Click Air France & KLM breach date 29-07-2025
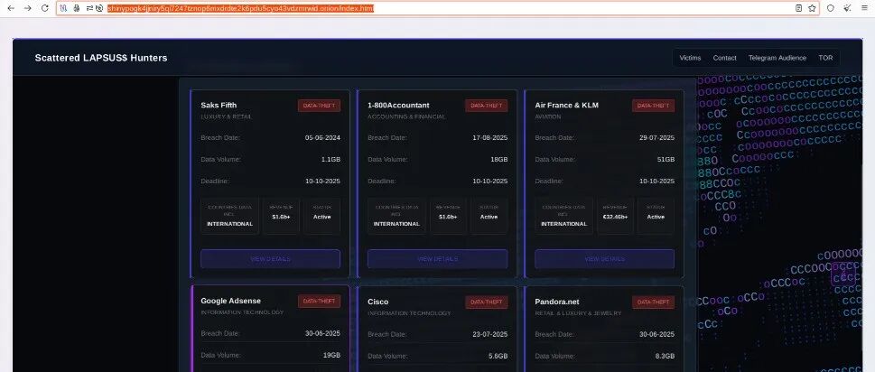This screenshot has height=372, width=875. tap(656, 138)
